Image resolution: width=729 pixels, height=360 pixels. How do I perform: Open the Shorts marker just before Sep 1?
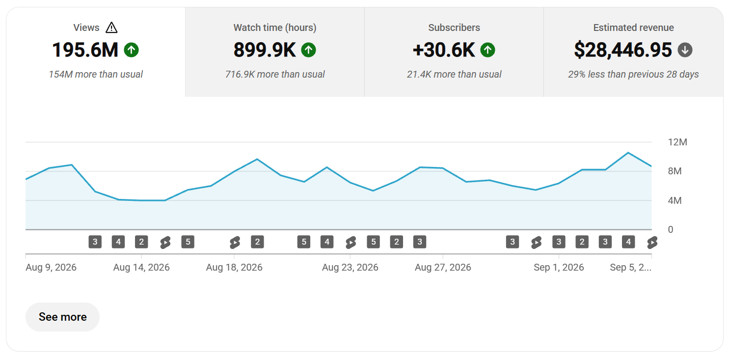coord(536,242)
